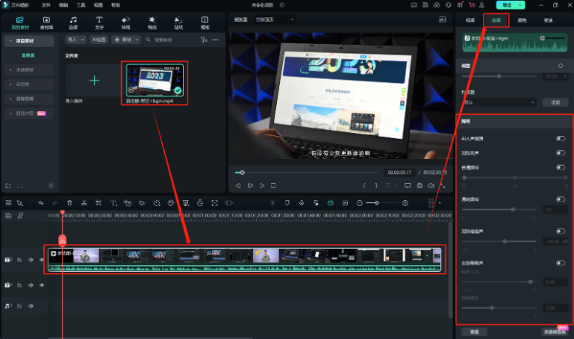Click the filter icon in media panel
The image size is (574, 339).
click(x=203, y=39)
